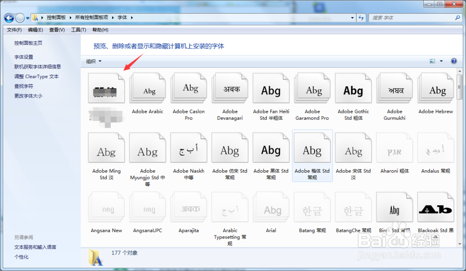Click the change view icon
Screen dimensions: 466x271
(432, 61)
